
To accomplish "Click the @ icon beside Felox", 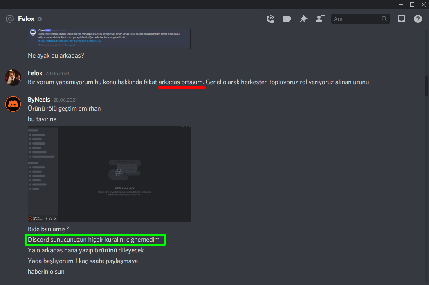I will click(10, 19).
